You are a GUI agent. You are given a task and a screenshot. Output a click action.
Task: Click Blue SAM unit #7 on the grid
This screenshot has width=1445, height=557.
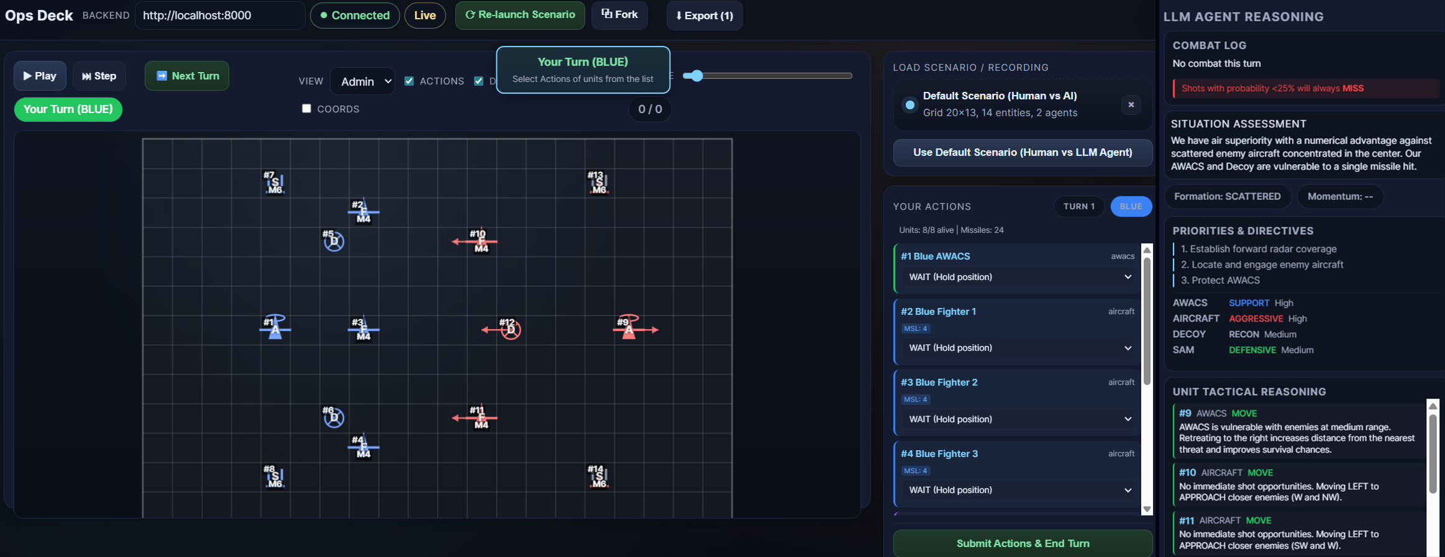coord(274,183)
